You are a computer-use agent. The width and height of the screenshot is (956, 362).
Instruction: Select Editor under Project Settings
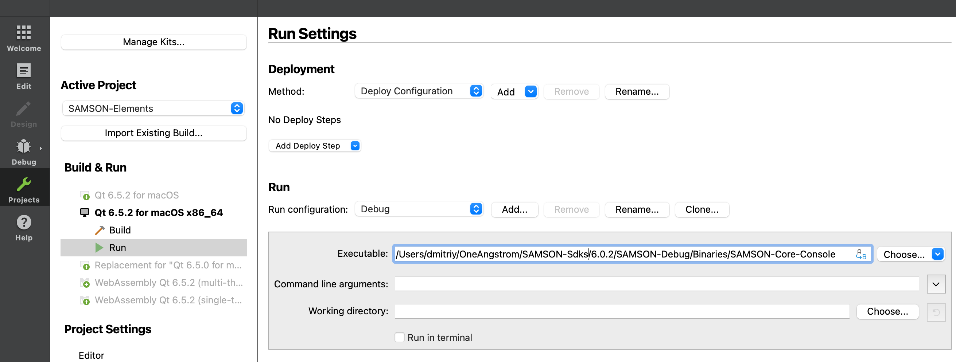91,355
